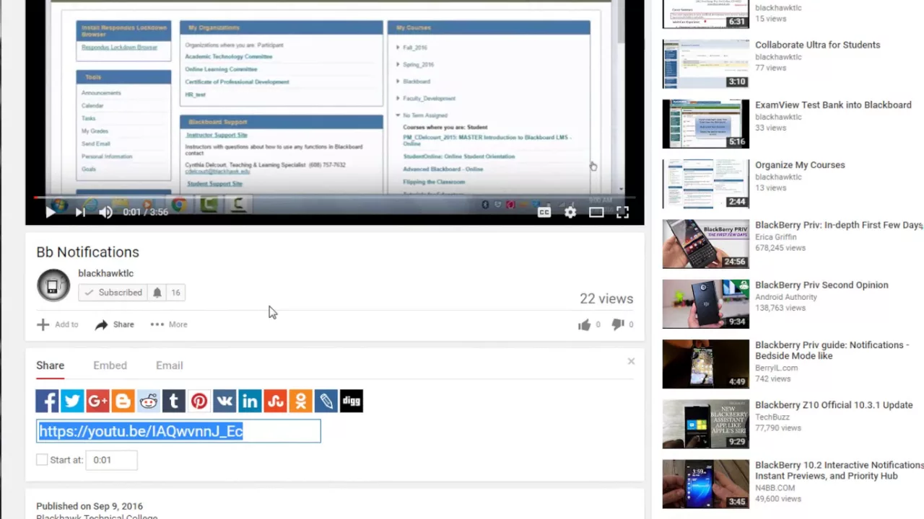The height and width of the screenshot is (519, 924).
Task: Dislike the video with thumbs down
Action: 618,325
